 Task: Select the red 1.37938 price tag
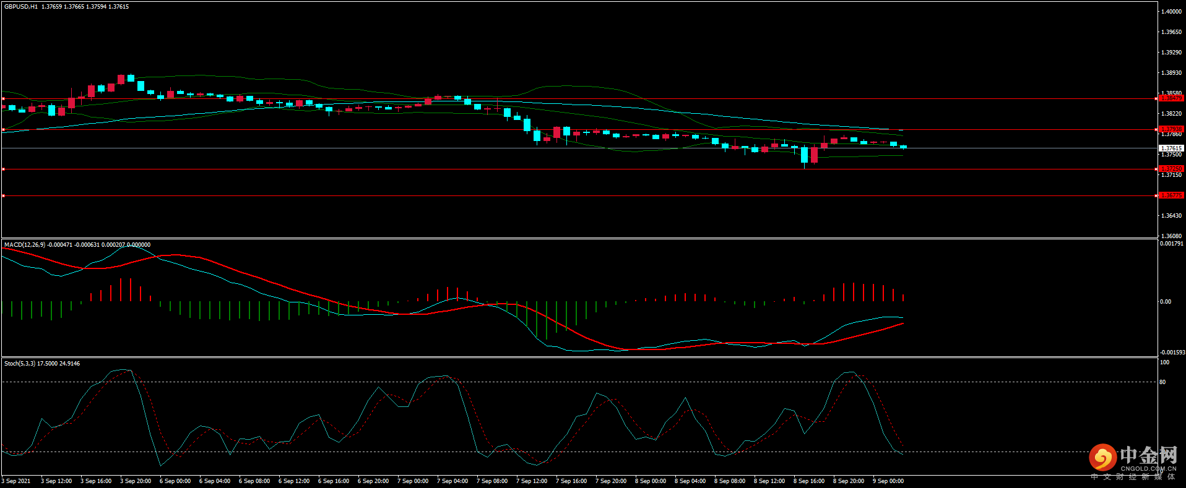coord(1171,129)
